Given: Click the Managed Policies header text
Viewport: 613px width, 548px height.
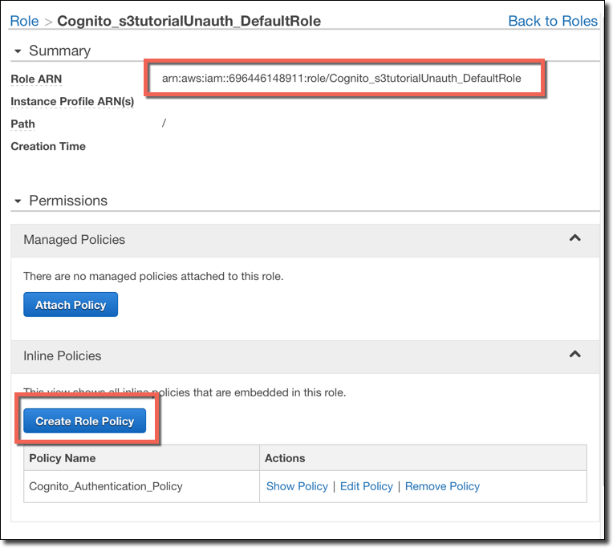Looking at the screenshot, I should (75, 240).
